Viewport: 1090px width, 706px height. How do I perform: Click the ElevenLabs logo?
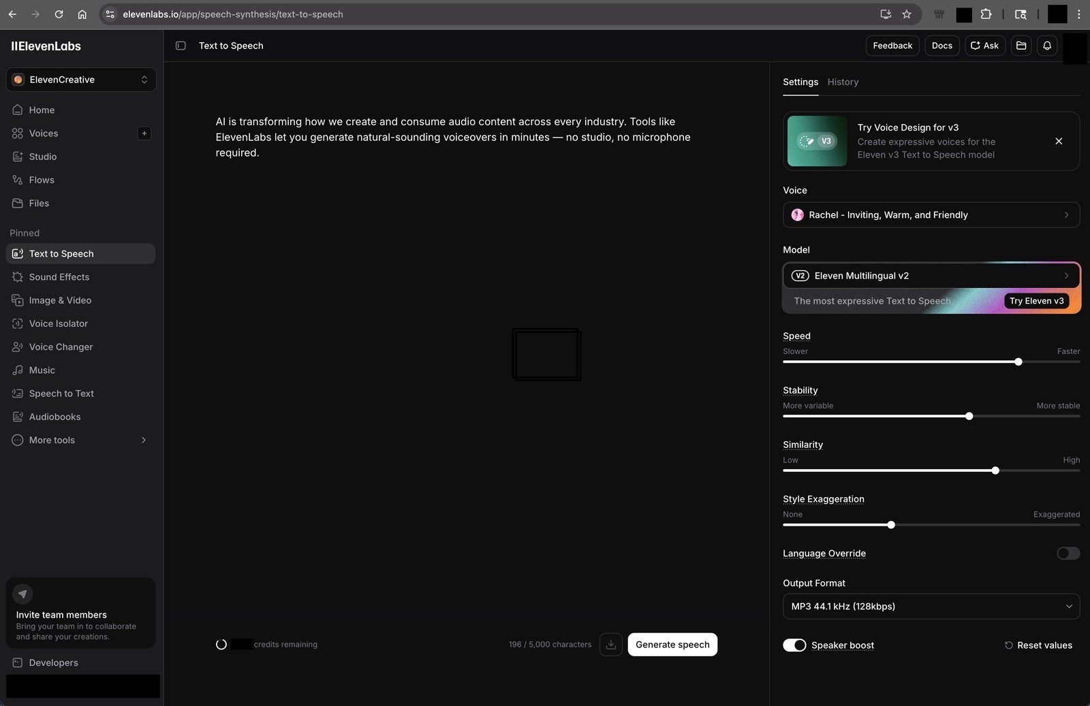click(46, 46)
